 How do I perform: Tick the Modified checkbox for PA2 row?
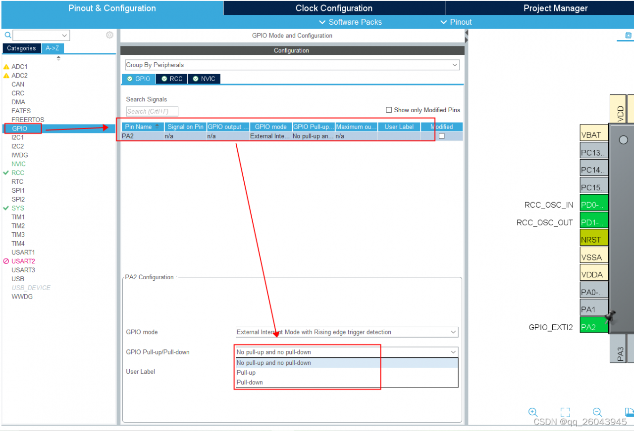(442, 136)
